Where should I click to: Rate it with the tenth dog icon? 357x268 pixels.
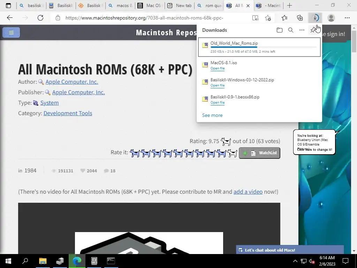[232, 153]
